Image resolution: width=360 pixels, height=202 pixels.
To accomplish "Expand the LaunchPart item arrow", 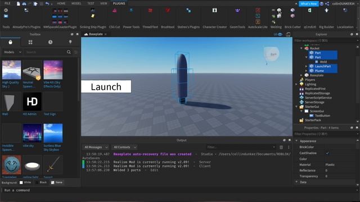I will tap(306, 66).
